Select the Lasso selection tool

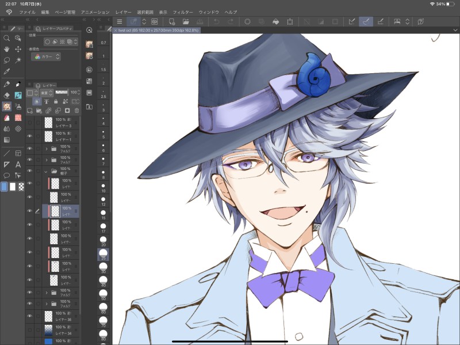[6, 60]
